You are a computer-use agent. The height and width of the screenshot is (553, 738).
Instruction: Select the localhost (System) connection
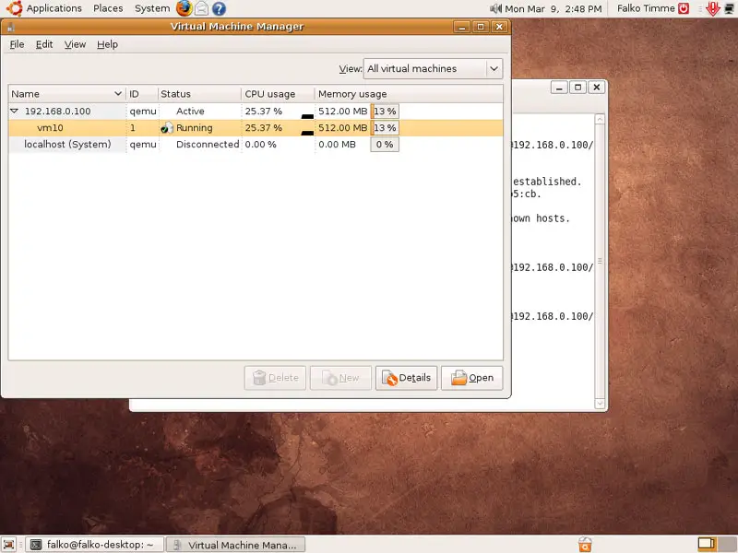coord(67,145)
